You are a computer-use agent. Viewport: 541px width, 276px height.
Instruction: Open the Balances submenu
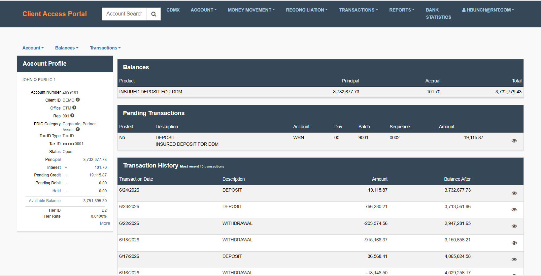[x=67, y=48]
